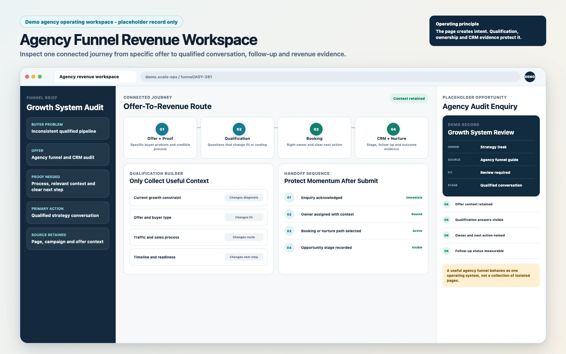The height and width of the screenshot is (354, 566).
Task: Select the Traffic and sales process row
Action: [x=198, y=237]
